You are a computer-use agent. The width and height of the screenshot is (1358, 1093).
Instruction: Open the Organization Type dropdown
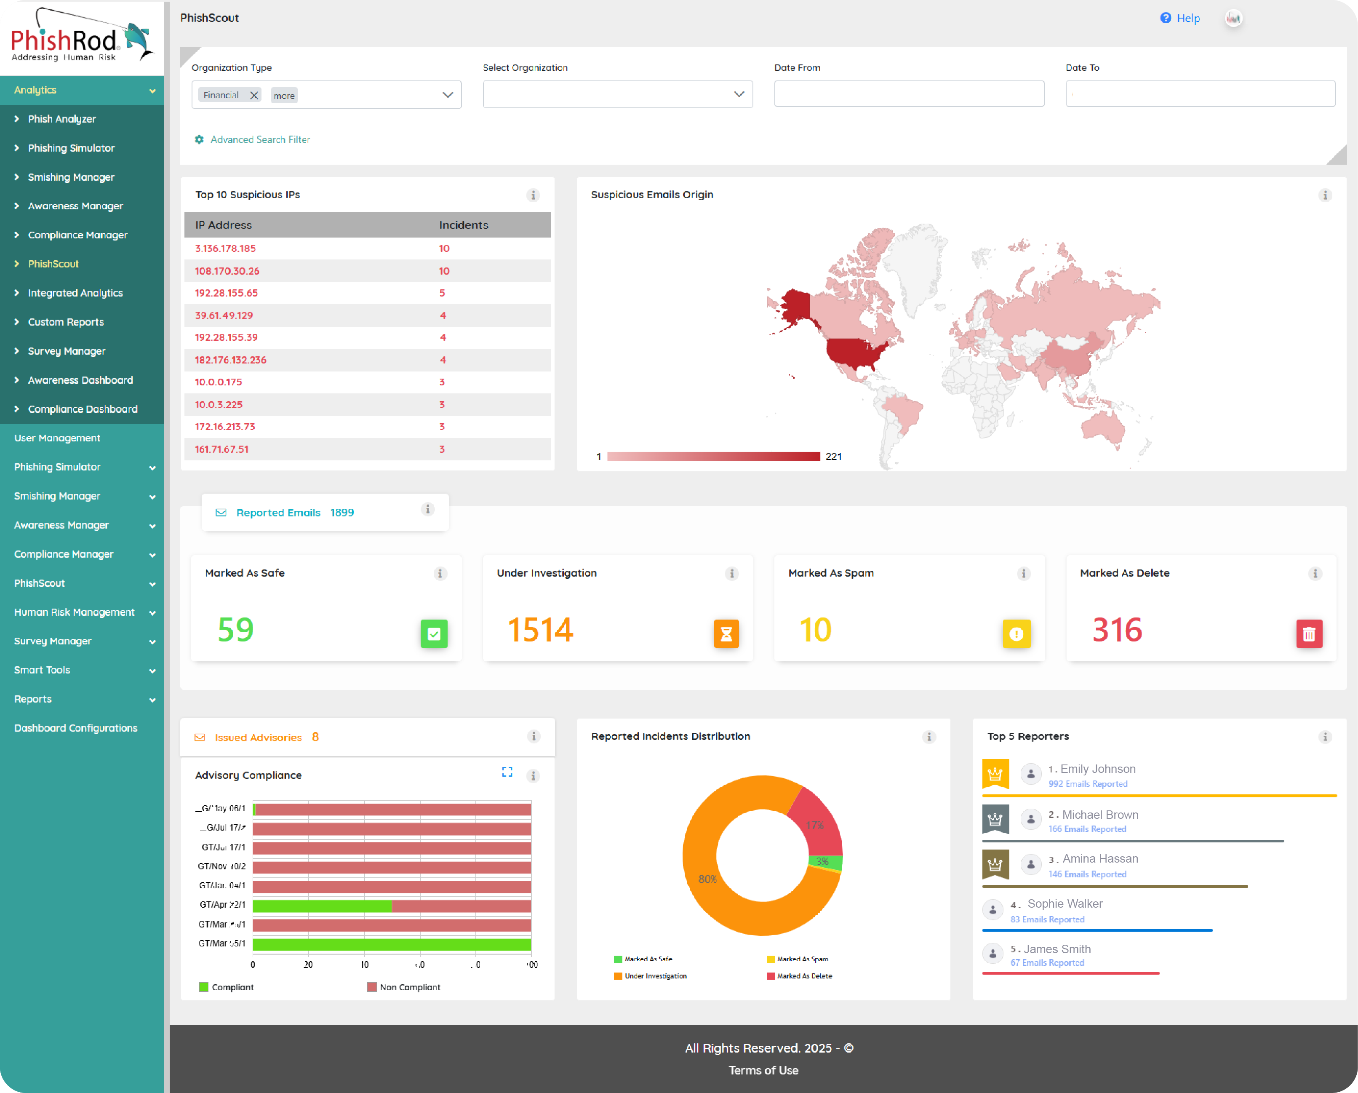(x=447, y=95)
